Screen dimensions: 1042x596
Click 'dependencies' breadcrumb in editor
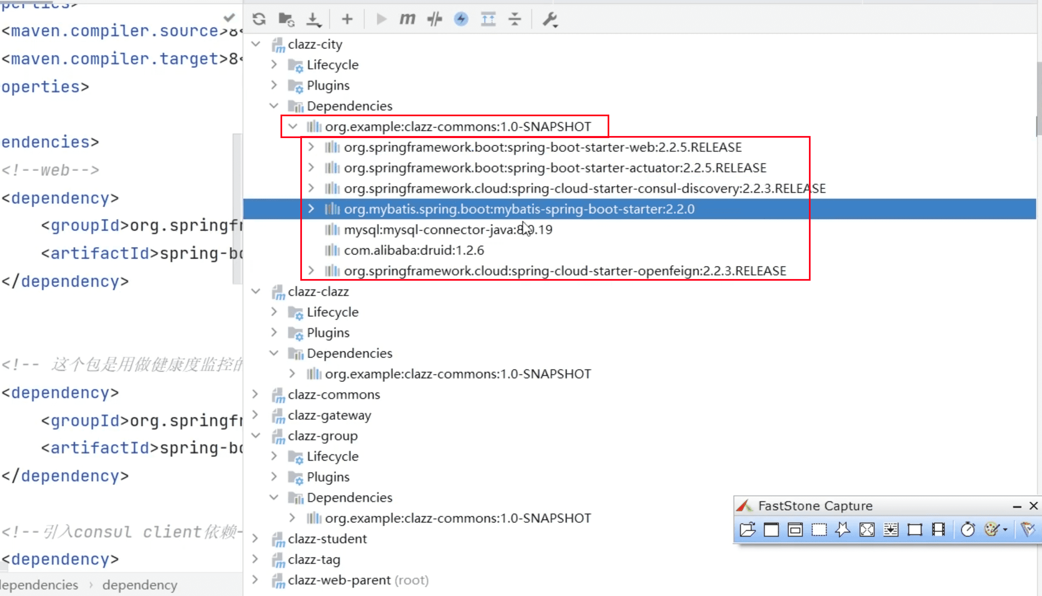point(39,585)
